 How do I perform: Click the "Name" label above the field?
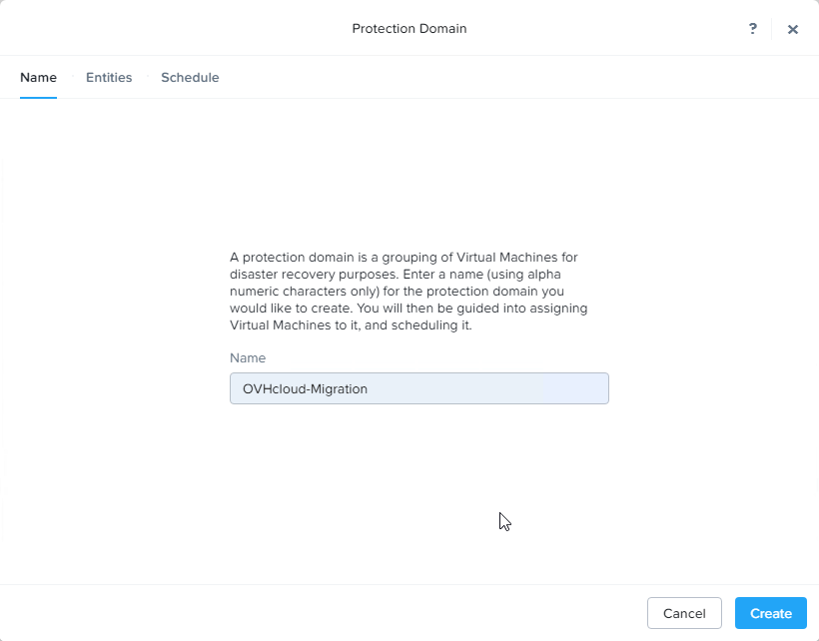pos(248,358)
